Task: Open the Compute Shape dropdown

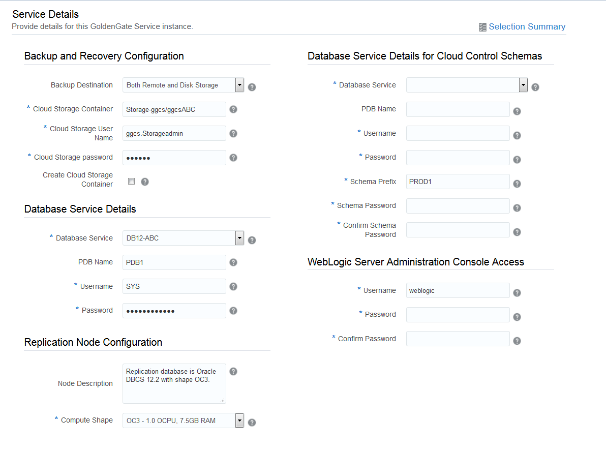Action: pos(239,421)
